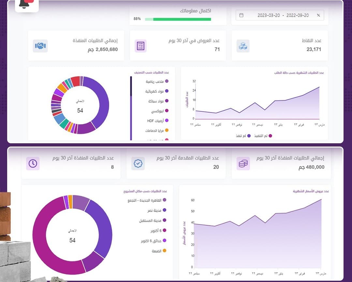This screenshot has height=282, width=352.
Task: Click the 88% profile completion progress bar
Action: coord(178,19)
